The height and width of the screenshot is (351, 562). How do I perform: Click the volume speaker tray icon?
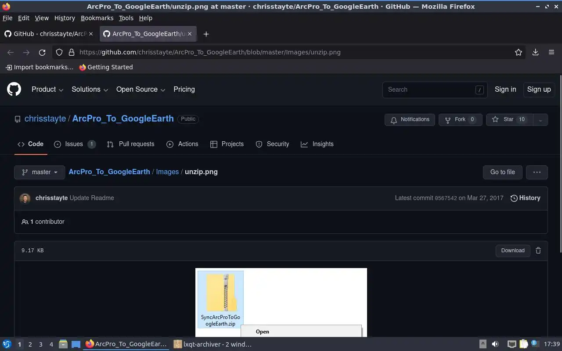click(x=495, y=344)
